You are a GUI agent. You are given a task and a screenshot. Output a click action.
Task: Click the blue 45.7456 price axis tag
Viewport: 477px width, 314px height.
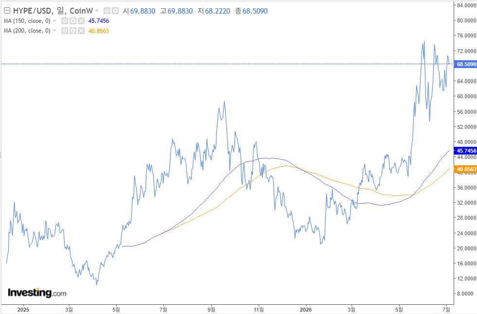[465, 151]
